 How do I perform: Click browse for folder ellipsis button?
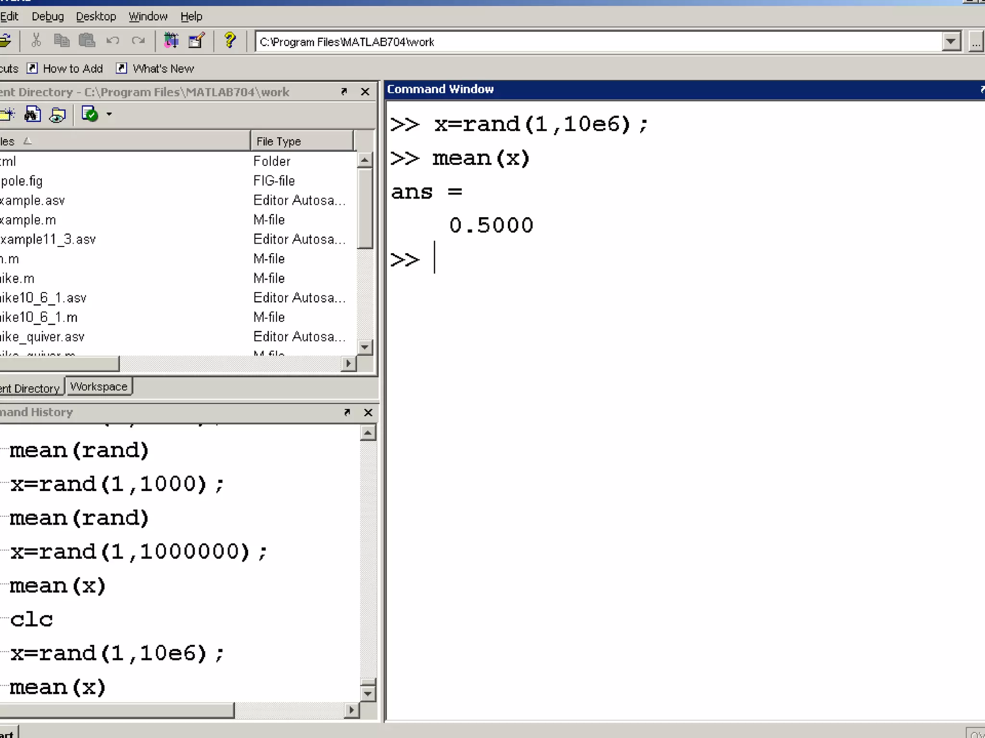pyautogui.click(x=975, y=42)
